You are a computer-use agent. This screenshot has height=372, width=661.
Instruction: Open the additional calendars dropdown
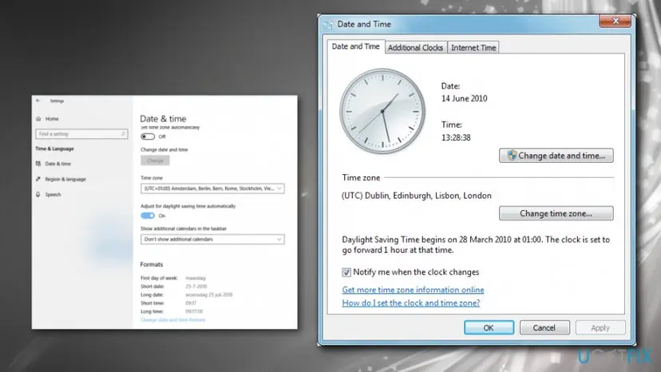click(212, 239)
